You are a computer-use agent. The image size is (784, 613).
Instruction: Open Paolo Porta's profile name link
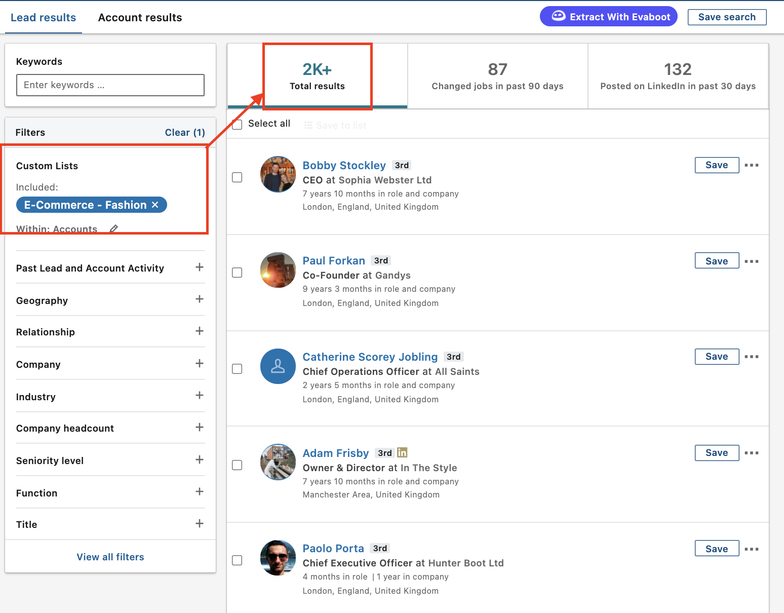coord(333,548)
